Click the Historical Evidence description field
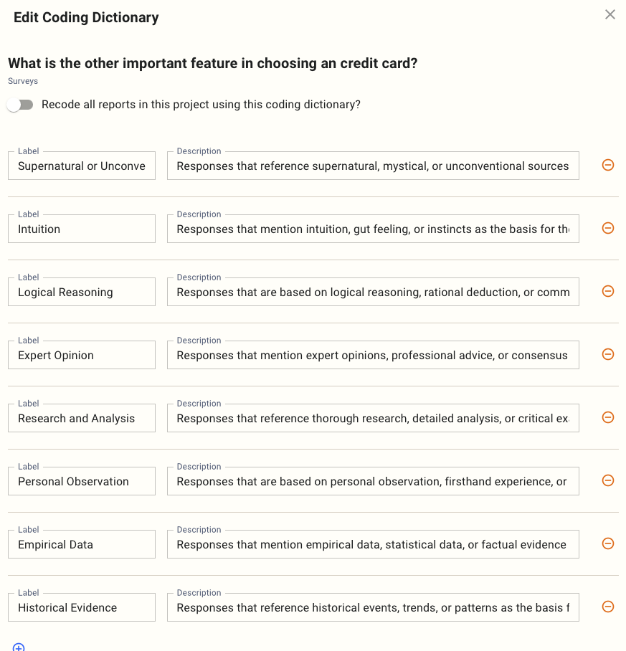626x651 pixels. coord(373,608)
